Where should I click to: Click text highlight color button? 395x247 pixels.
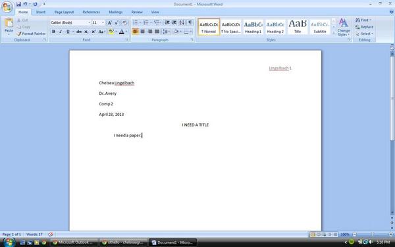pos(111,32)
